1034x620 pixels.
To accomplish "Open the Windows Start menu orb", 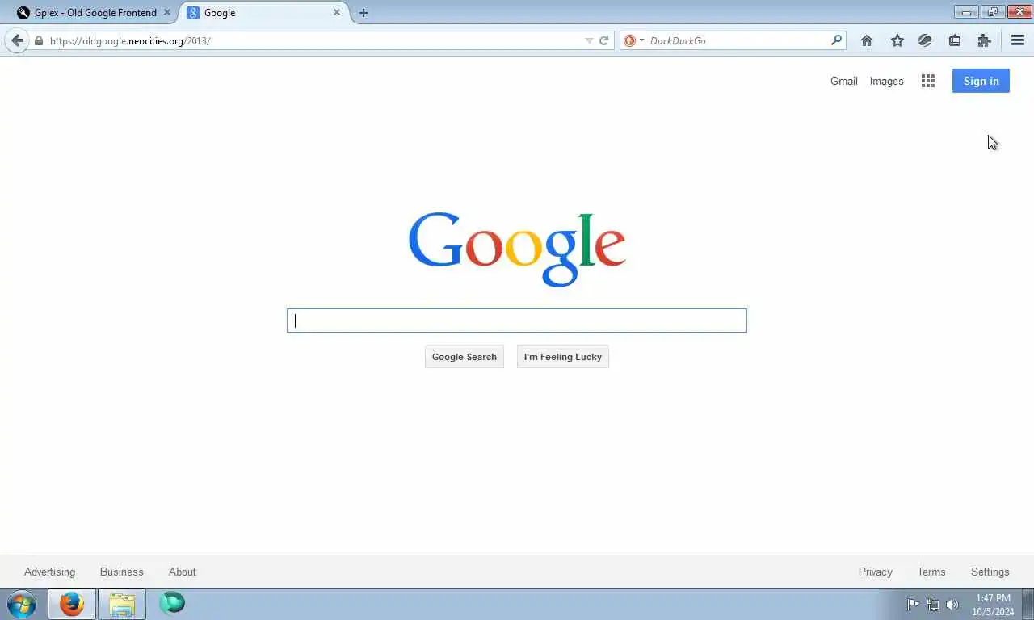I will point(22,604).
